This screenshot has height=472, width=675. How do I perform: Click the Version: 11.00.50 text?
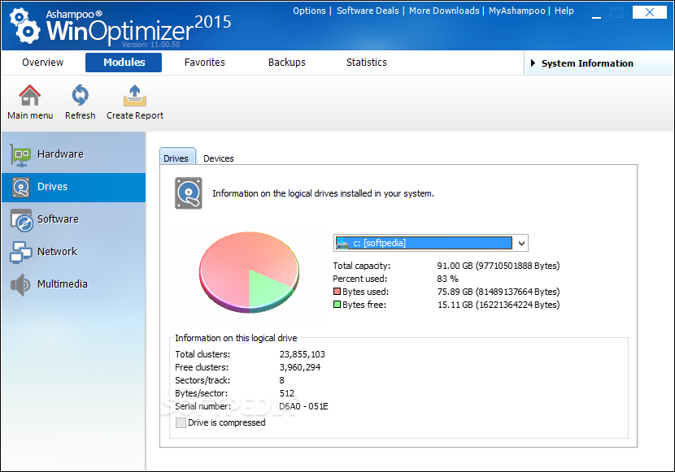[x=150, y=45]
